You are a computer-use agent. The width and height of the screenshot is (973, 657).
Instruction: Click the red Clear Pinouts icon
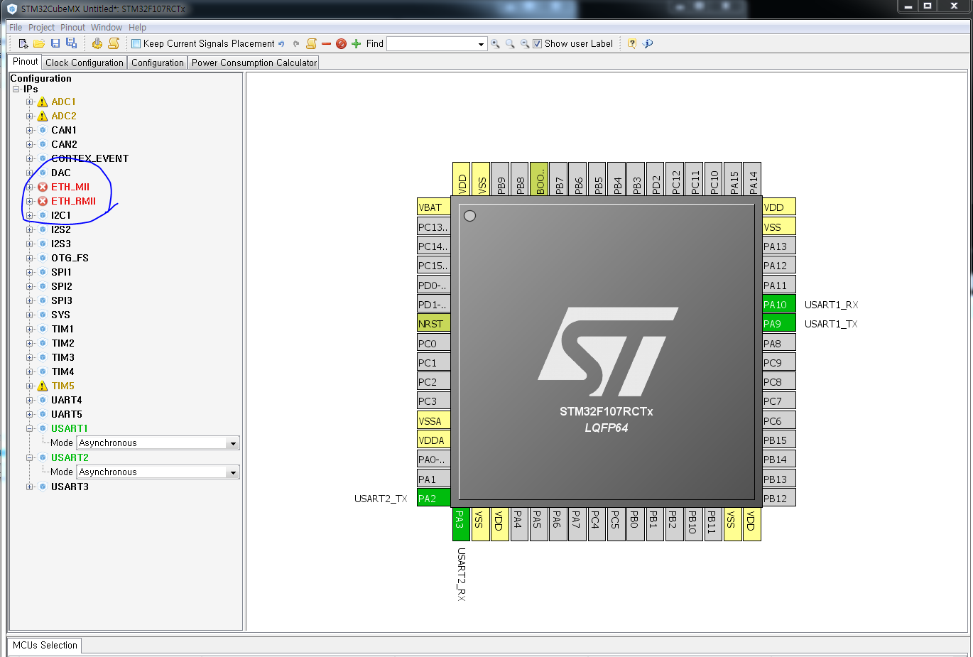click(341, 44)
